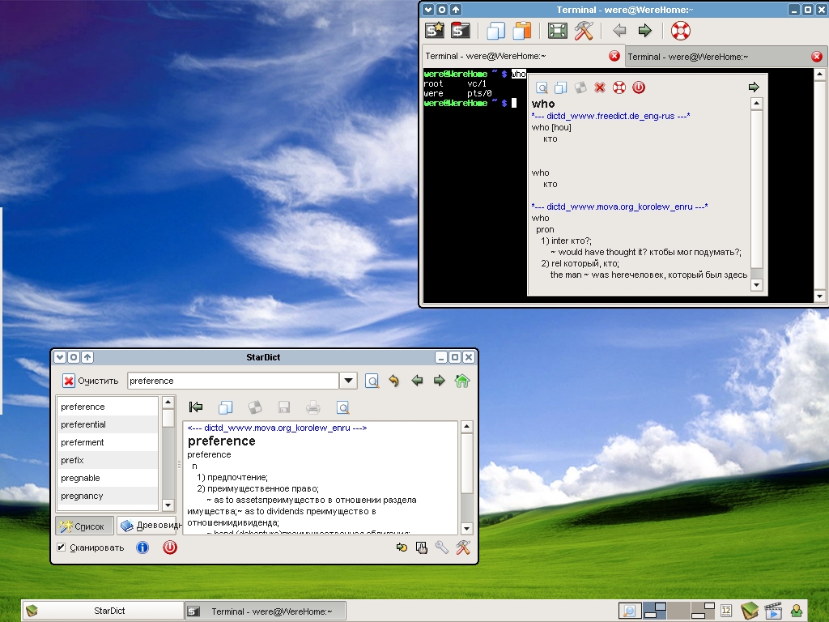This screenshot has height=622, width=829.
Task: Switch to the second Terminal tab
Action: [x=725, y=57]
